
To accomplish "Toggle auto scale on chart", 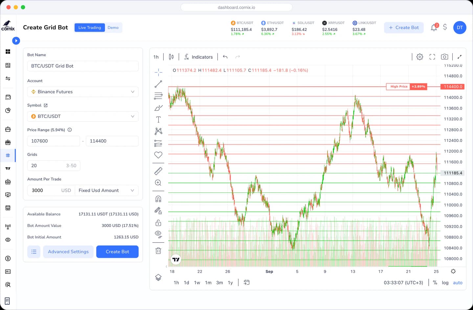I will coord(458,282).
